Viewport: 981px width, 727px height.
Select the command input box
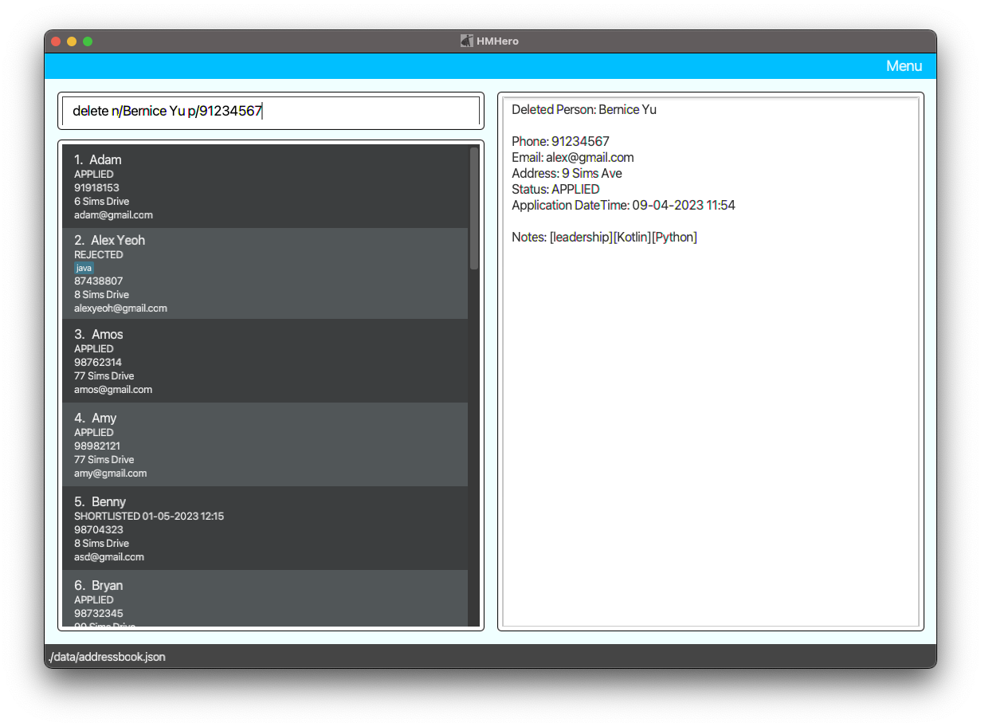coord(270,111)
